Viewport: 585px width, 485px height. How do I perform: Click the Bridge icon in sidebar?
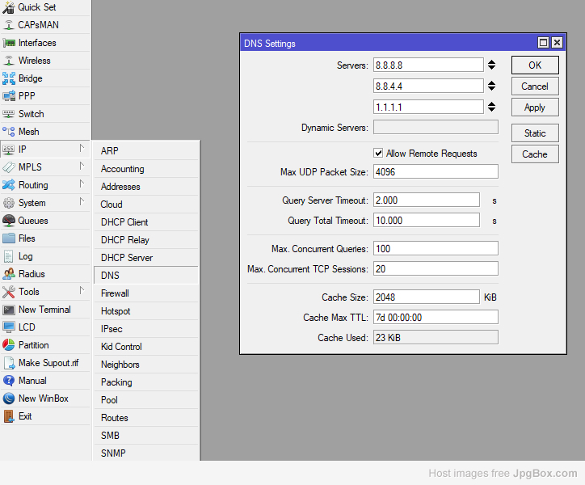9,78
